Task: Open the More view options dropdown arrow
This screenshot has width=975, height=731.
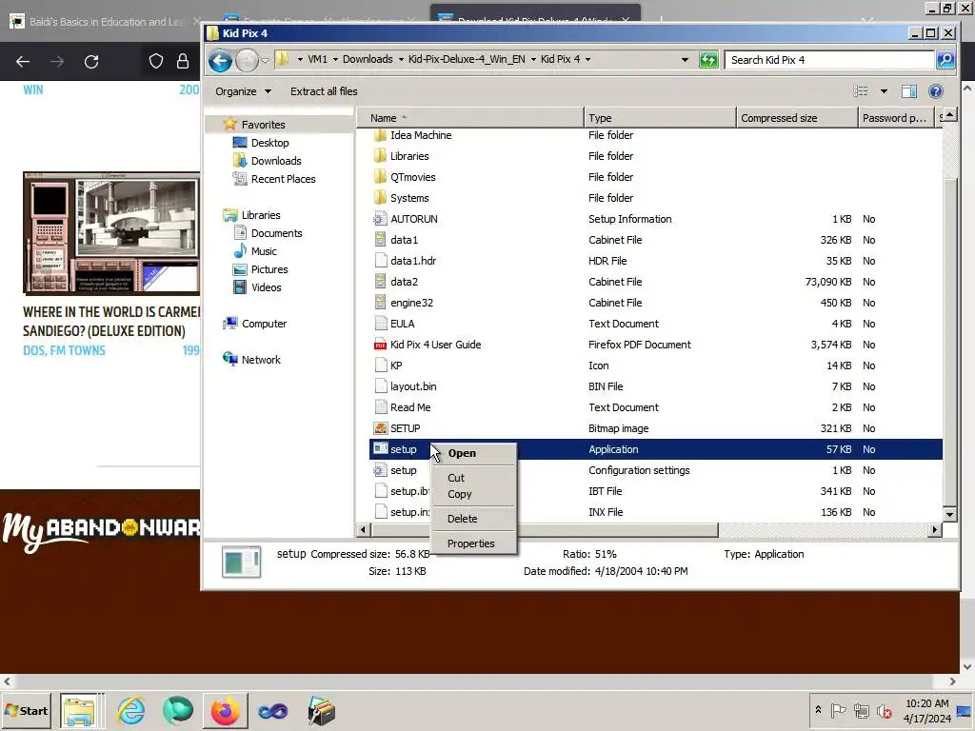Action: (884, 91)
